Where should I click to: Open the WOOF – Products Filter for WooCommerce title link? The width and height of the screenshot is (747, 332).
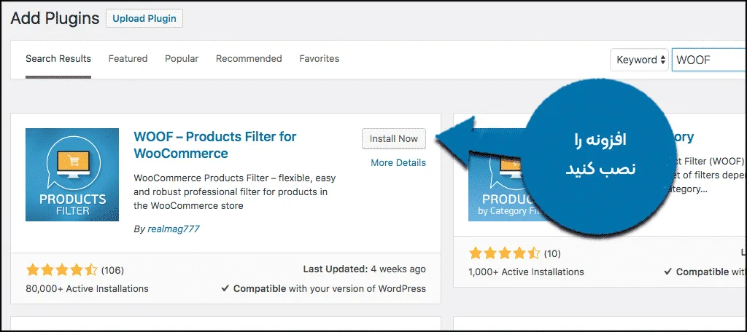tap(215, 145)
